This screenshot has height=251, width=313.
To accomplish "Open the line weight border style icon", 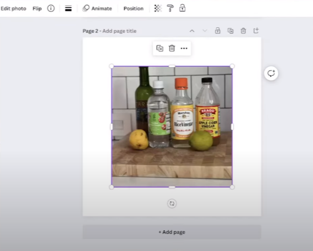I will click(68, 8).
